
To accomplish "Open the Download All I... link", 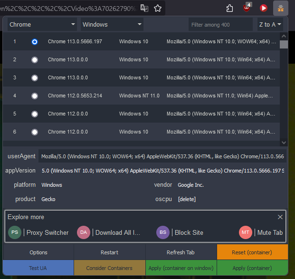I will (x=118, y=232).
